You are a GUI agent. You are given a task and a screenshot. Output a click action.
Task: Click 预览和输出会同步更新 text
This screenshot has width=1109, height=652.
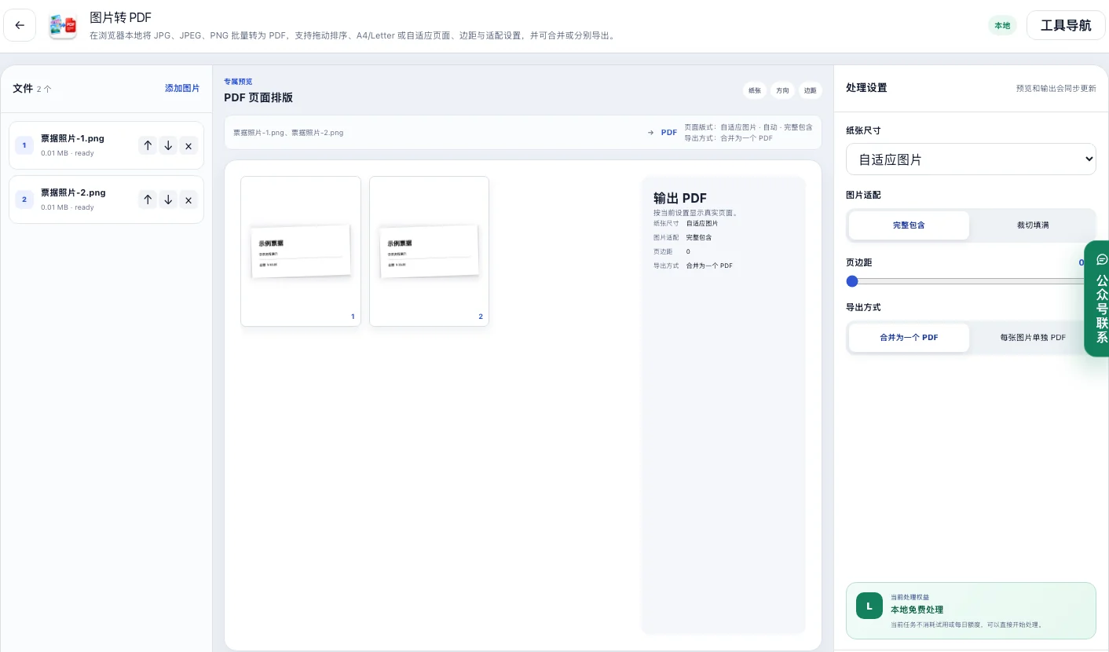(1056, 89)
